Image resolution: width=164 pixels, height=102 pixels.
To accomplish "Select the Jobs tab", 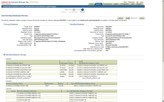I will click(x=133, y=4).
